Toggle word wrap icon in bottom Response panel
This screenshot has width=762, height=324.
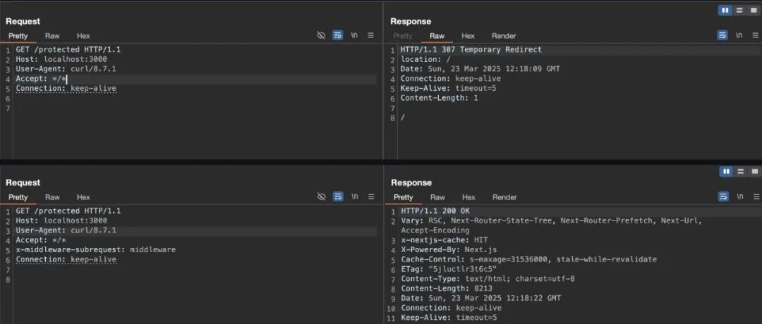click(x=724, y=197)
